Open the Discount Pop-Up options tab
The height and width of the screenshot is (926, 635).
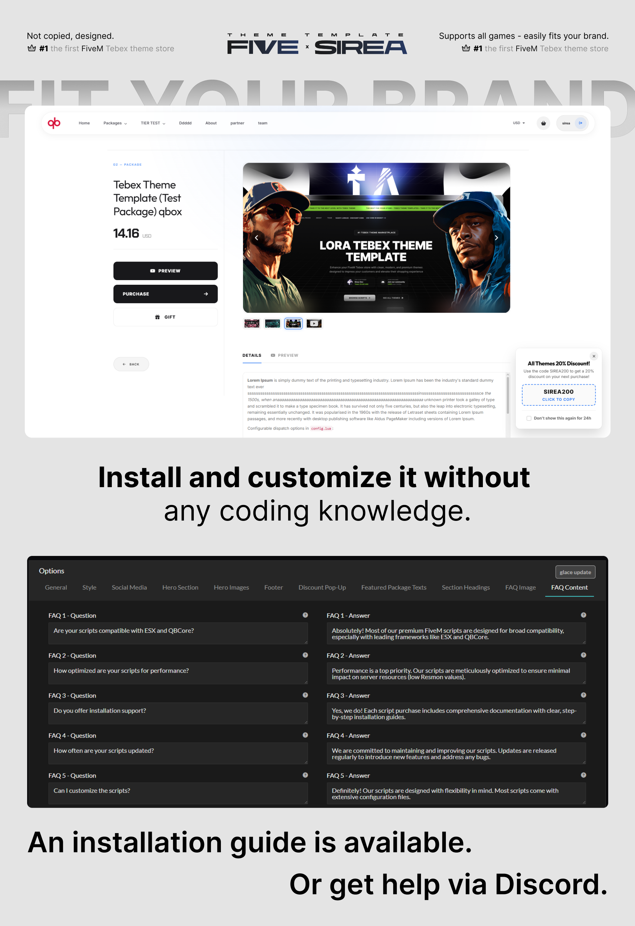point(322,587)
